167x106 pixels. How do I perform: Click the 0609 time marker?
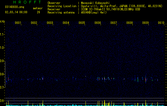[145, 23]
